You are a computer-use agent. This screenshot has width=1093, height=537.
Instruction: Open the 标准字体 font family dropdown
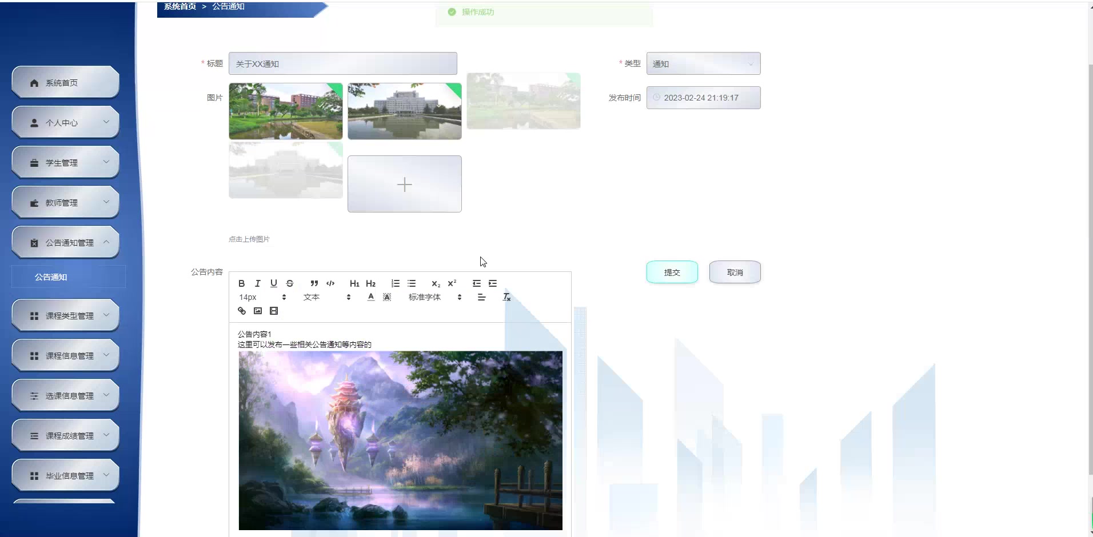point(435,297)
